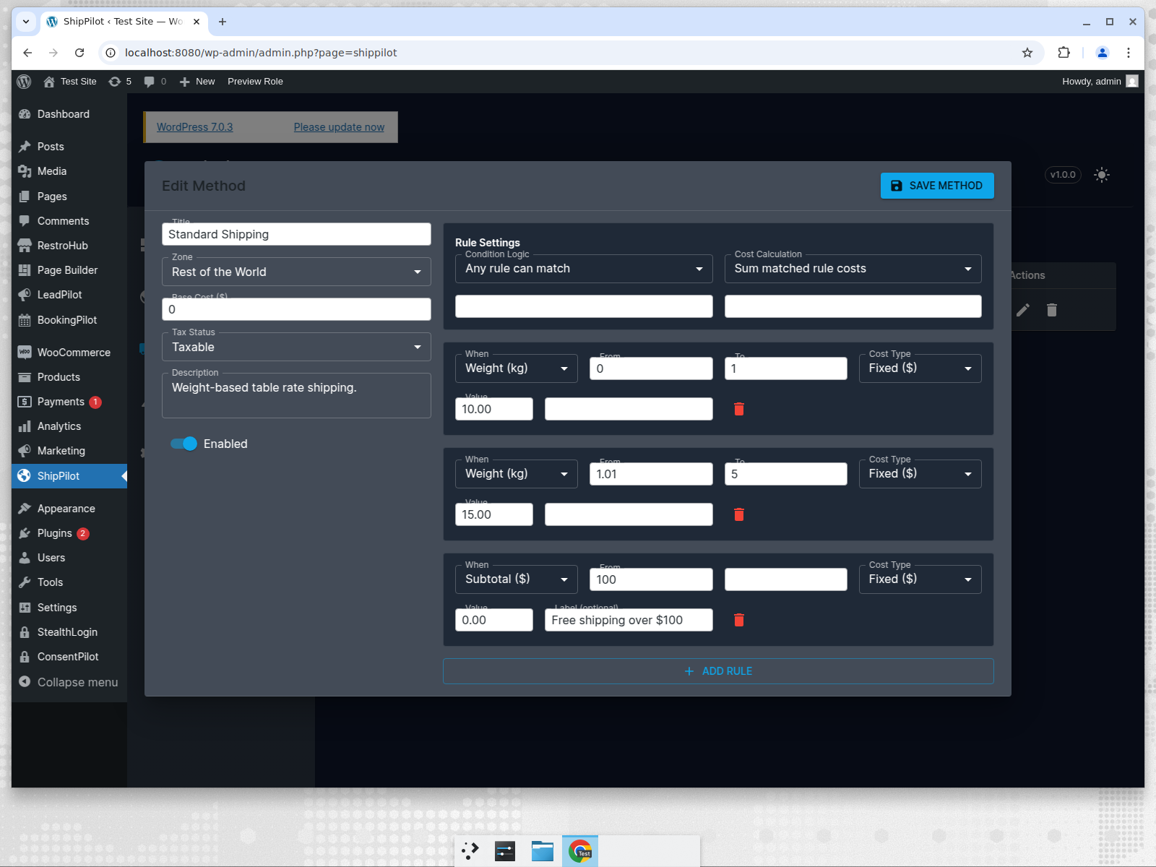
Task: Click the Add Rule button
Action: 718,671
